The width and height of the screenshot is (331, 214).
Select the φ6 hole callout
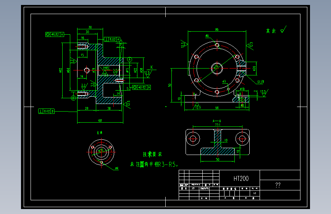click(207, 36)
